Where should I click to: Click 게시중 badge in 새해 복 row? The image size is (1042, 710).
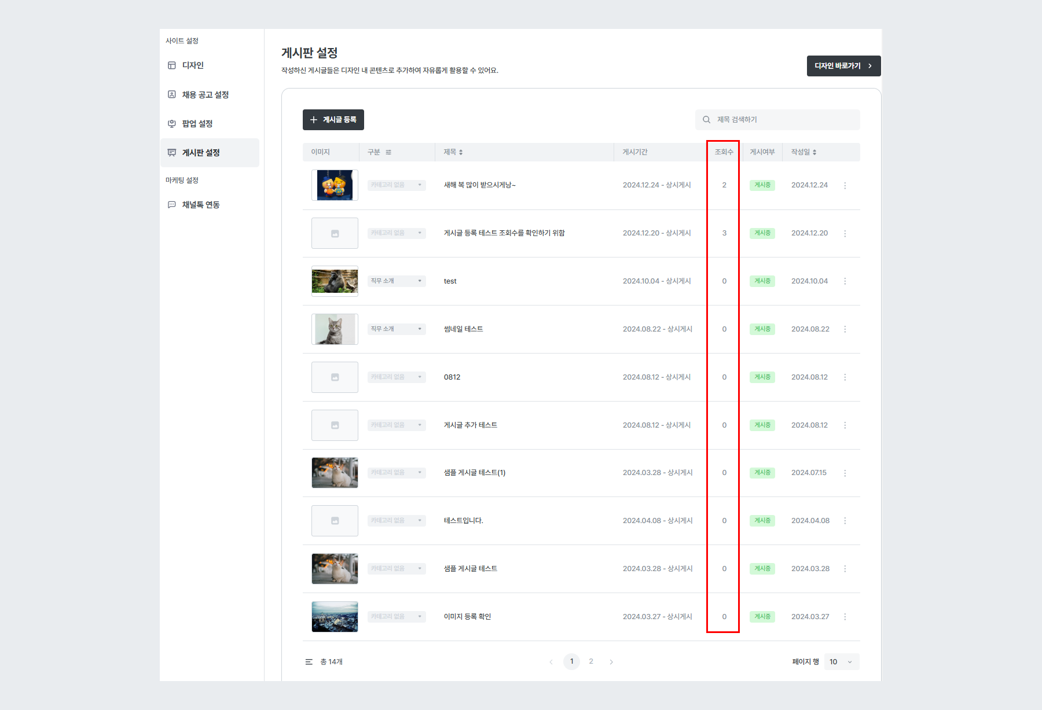tap(762, 185)
